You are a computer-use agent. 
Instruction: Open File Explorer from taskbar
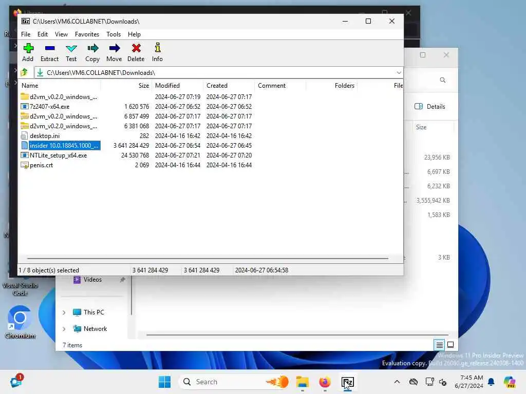302,382
